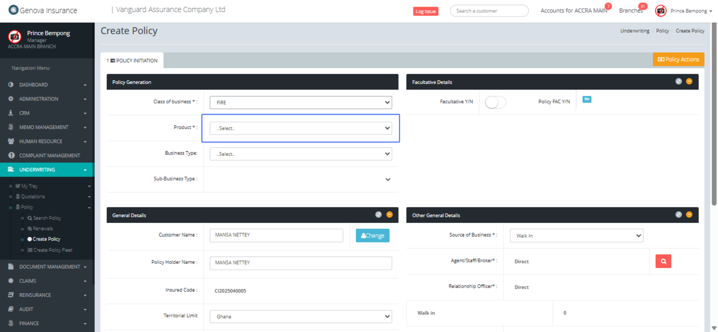Screen dimensions: 718x332
Task: Click the Policy Actions button
Action: [x=678, y=59]
